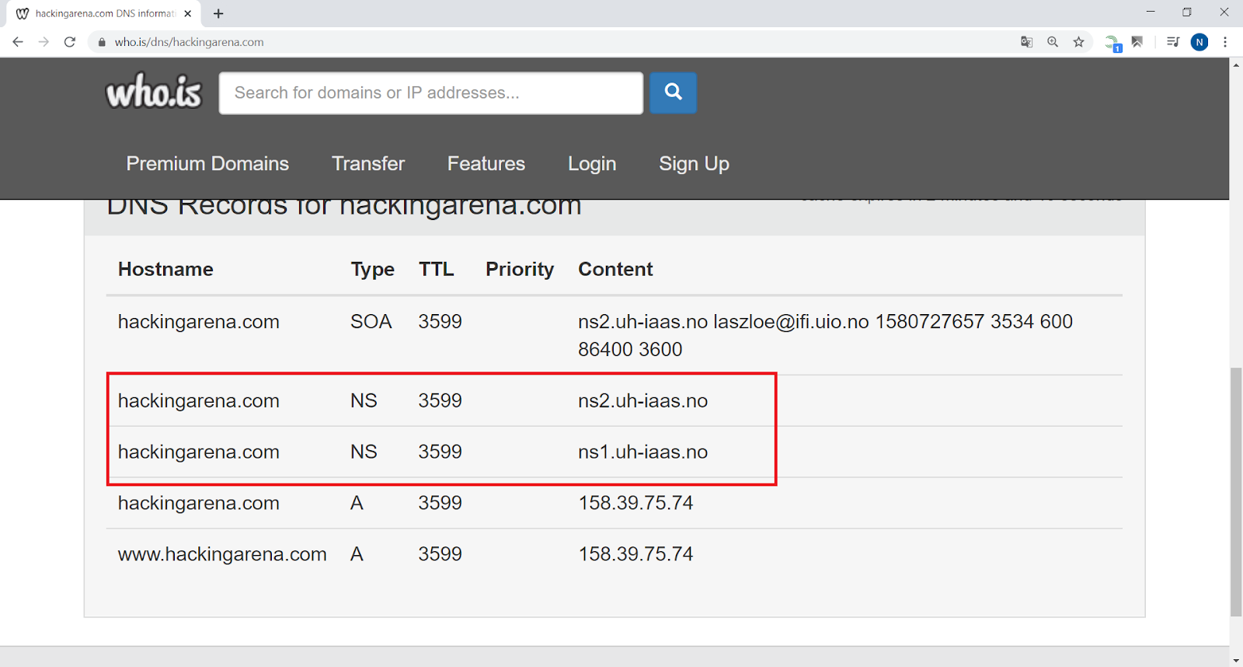Open the media control playlist icon
This screenshot has height=667, width=1243.
(x=1173, y=42)
